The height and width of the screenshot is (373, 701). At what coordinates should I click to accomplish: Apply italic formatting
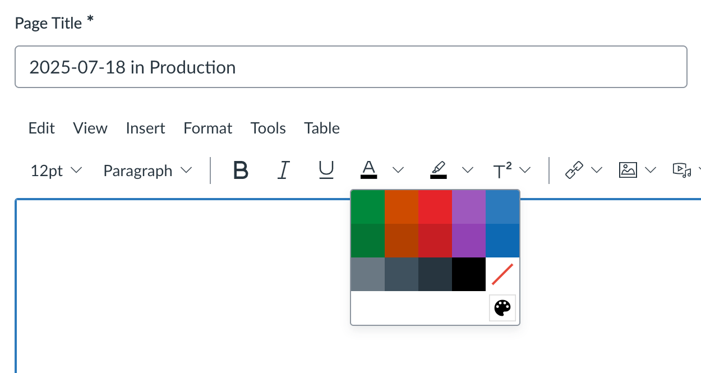click(283, 171)
